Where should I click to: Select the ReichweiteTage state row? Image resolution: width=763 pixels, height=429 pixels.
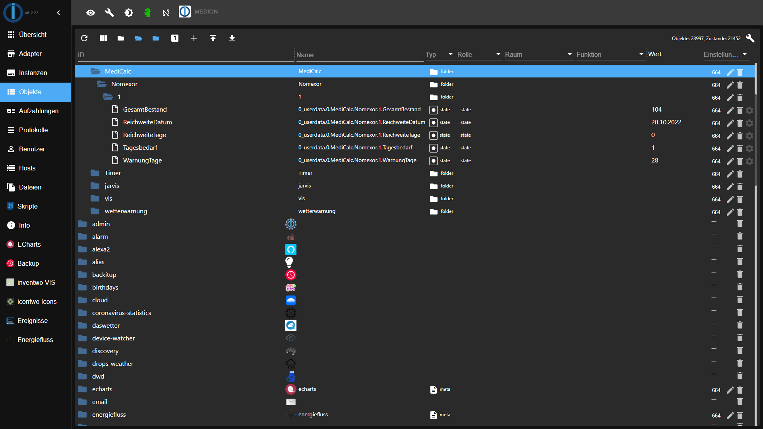point(414,135)
